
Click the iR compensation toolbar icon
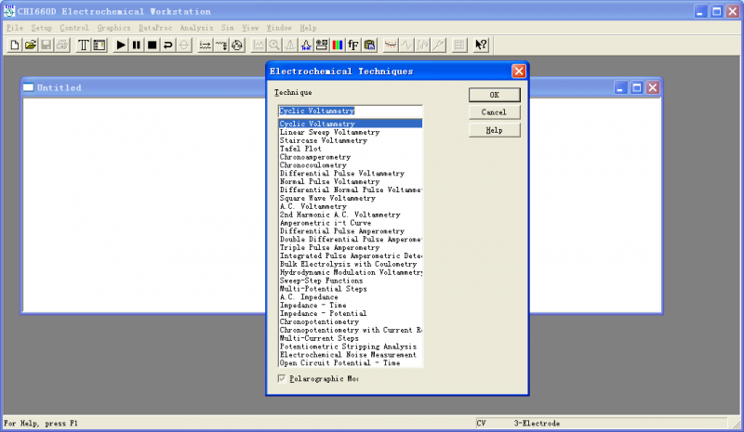tap(205, 45)
